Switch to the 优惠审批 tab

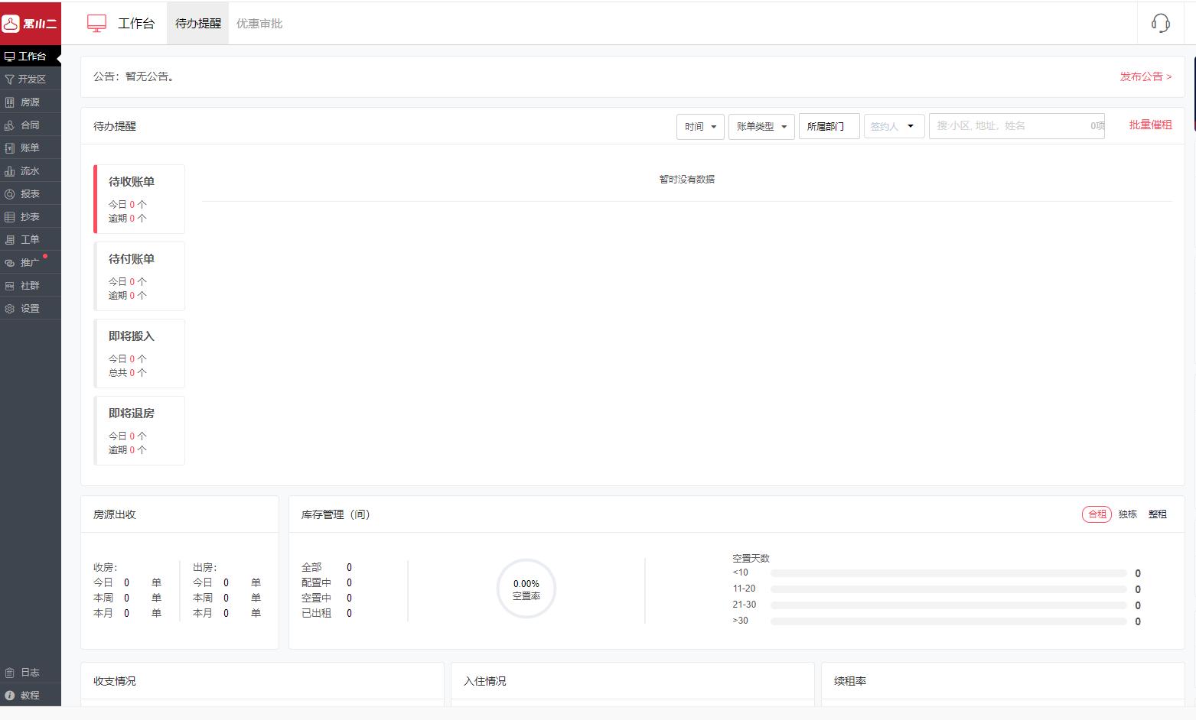coord(259,23)
